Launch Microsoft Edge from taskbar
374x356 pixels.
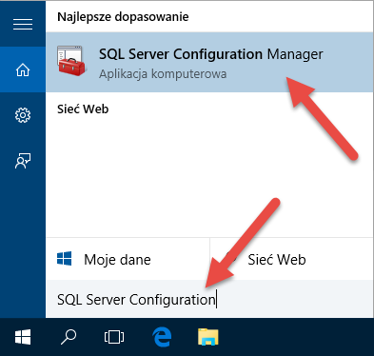pos(162,337)
